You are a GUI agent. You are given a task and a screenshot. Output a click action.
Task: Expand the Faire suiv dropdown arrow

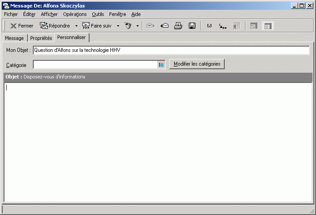tap(118, 26)
